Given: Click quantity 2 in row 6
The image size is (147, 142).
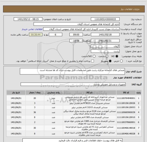Looking at the screenshot, I should [x=35, y=122].
